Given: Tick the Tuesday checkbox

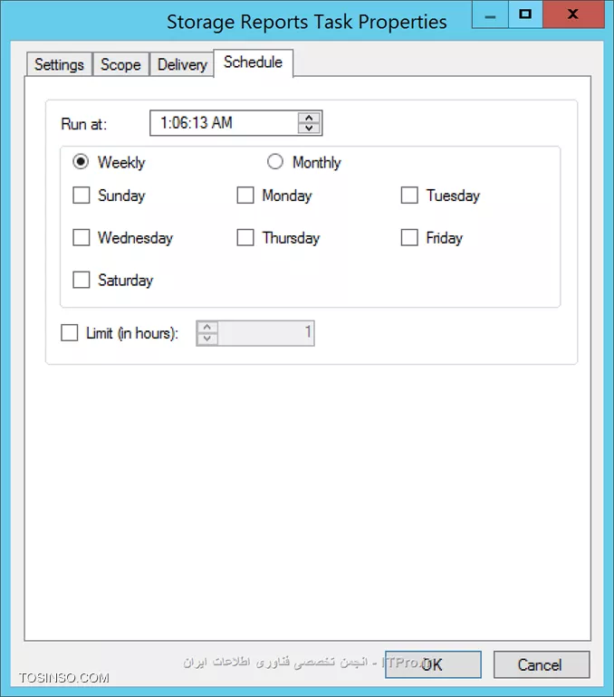Looking at the screenshot, I should [x=409, y=196].
